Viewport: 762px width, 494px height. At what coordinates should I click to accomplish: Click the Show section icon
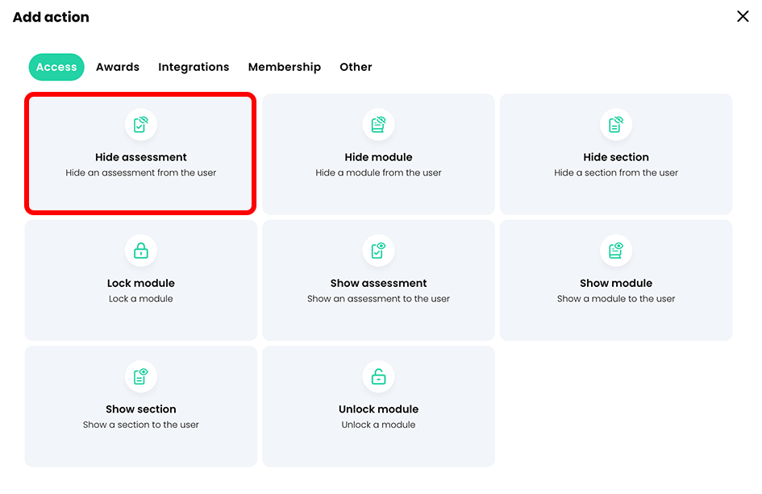point(140,376)
